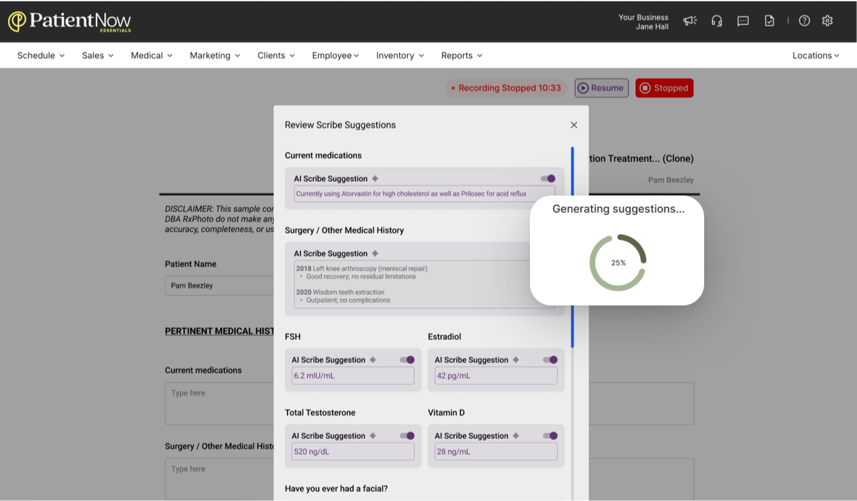Open the headset support icon

(716, 21)
